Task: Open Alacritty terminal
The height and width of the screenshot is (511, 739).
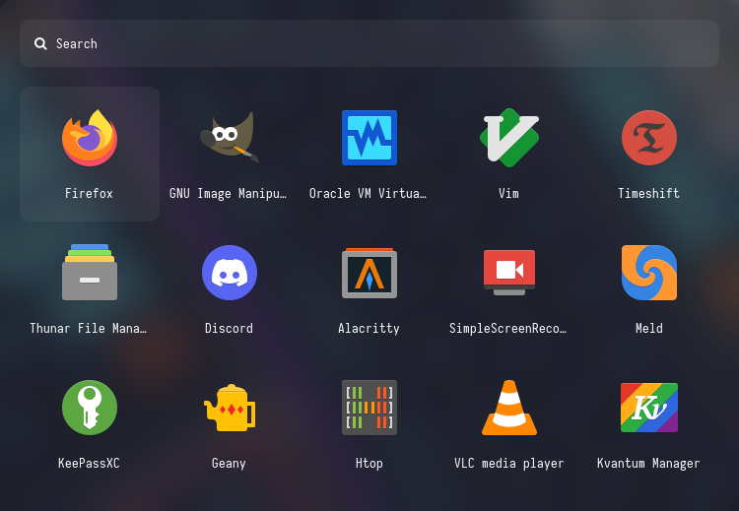Action: pyautogui.click(x=369, y=273)
